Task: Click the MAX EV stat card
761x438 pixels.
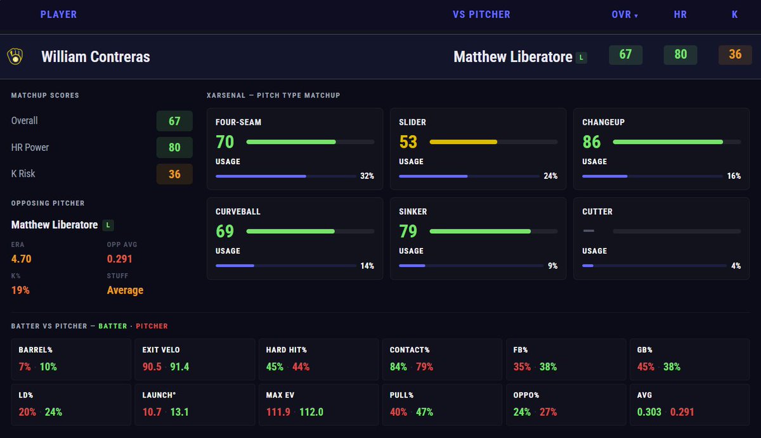Action: pos(319,404)
